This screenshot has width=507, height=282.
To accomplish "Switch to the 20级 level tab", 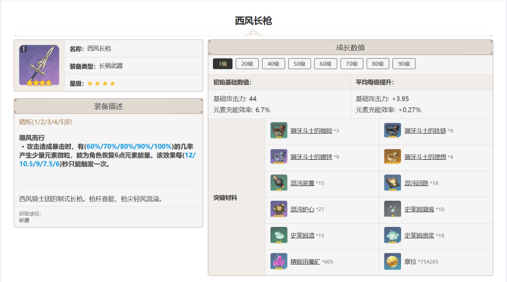I will pyautogui.click(x=247, y=64).
